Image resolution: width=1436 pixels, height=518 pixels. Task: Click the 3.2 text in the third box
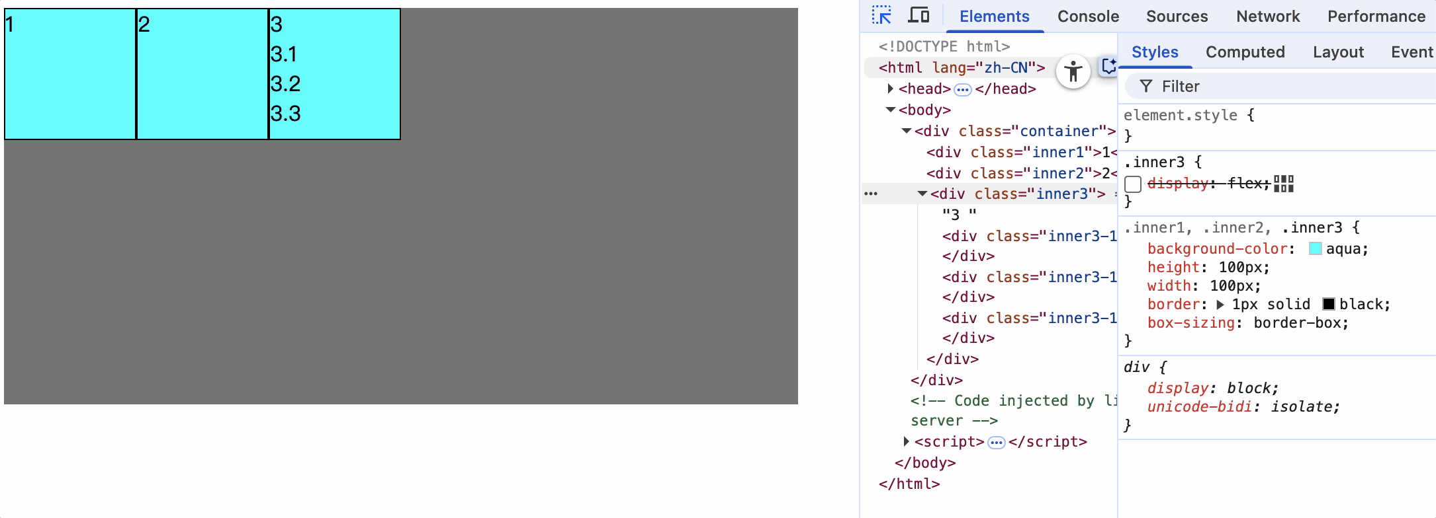pyautogui.click(x=285, y=84)
